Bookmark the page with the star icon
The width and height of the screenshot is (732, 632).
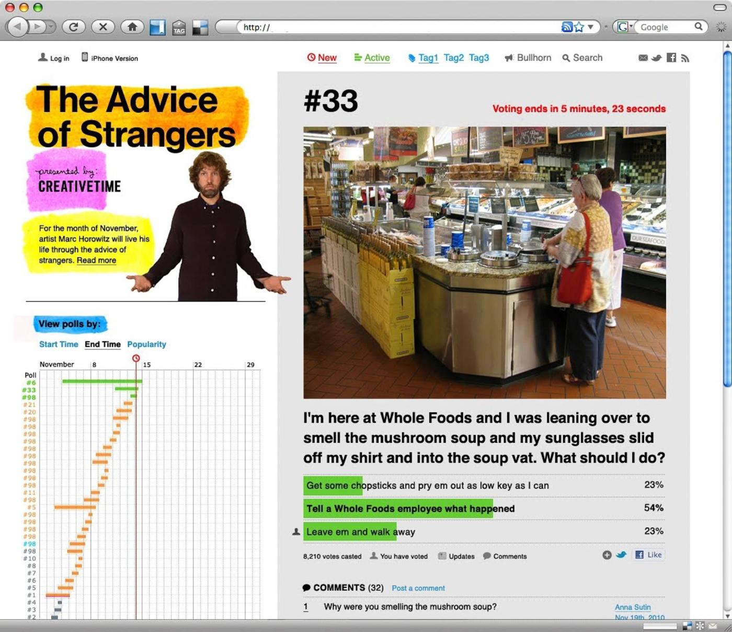tap(579, 27)
